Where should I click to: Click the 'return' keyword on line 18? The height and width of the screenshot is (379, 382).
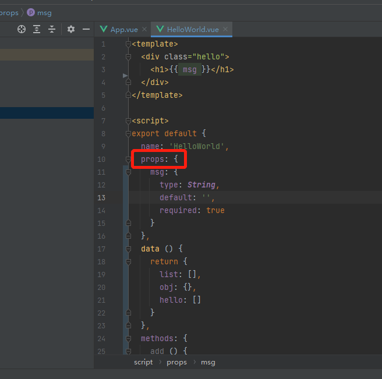point(164,262)
